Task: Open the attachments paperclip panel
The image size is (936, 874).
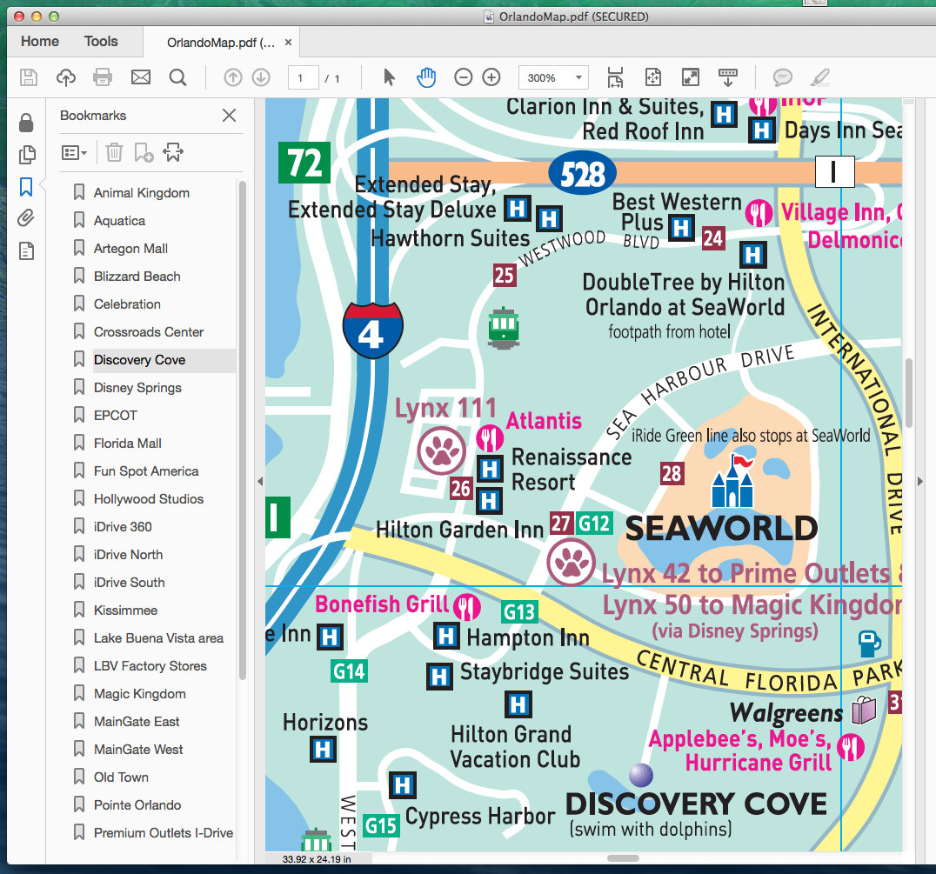Action: click(26, 218)
